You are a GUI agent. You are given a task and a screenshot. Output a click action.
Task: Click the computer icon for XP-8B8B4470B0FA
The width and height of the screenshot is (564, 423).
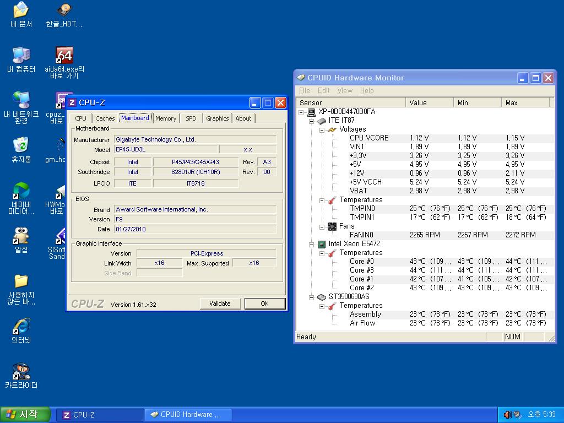pos(312,112)
